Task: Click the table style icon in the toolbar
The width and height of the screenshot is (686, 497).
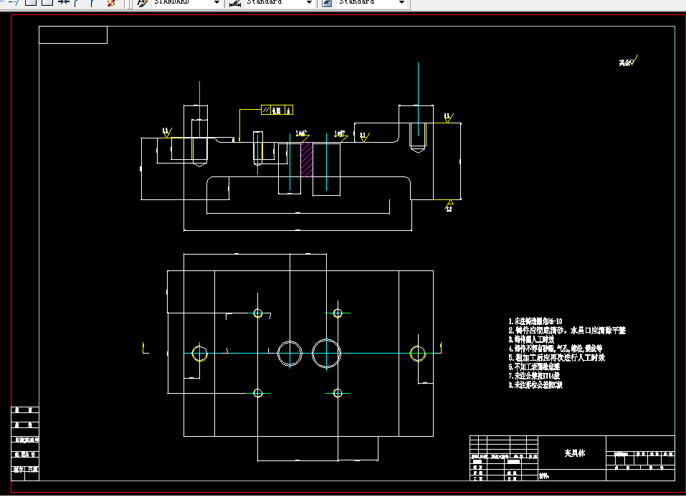Action: point(327,3)
